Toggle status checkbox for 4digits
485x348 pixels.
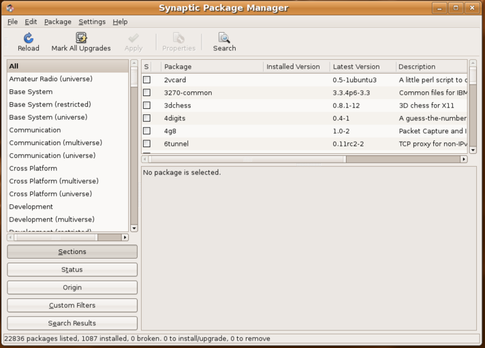tap(147, 118)
